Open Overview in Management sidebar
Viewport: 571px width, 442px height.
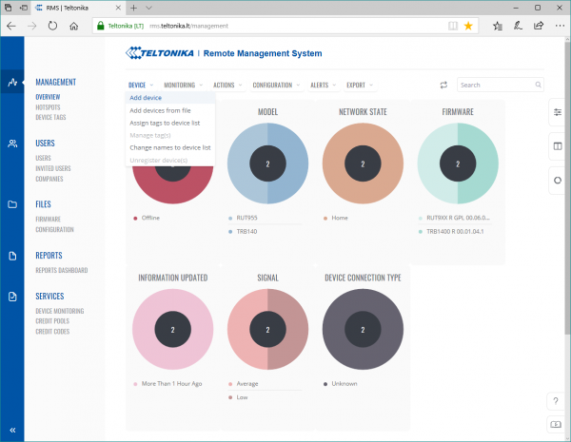coord(48,97)
